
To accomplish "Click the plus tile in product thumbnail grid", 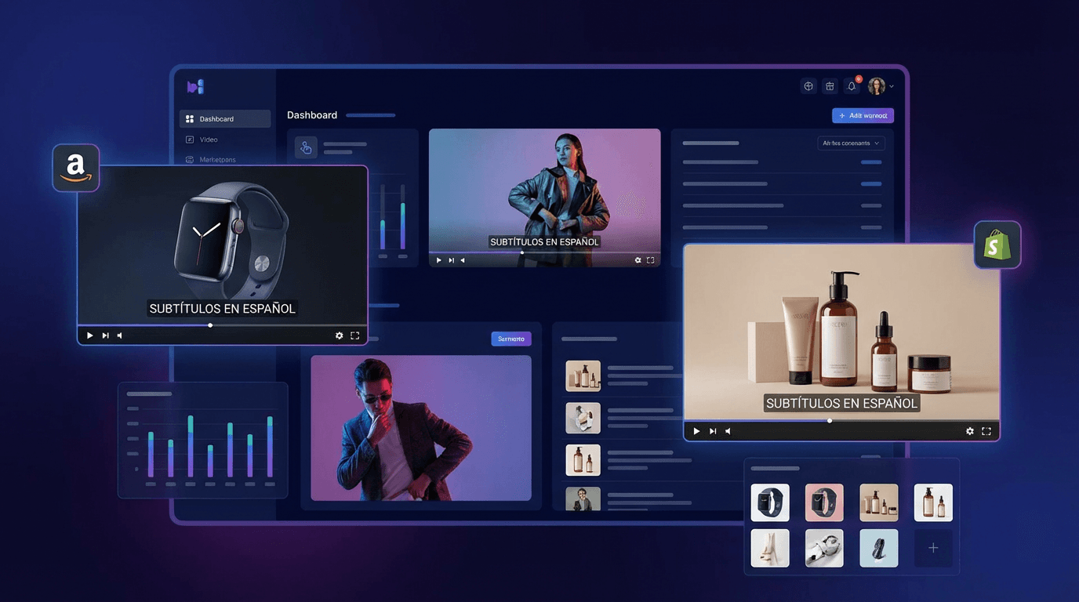I will click(933, 548).
